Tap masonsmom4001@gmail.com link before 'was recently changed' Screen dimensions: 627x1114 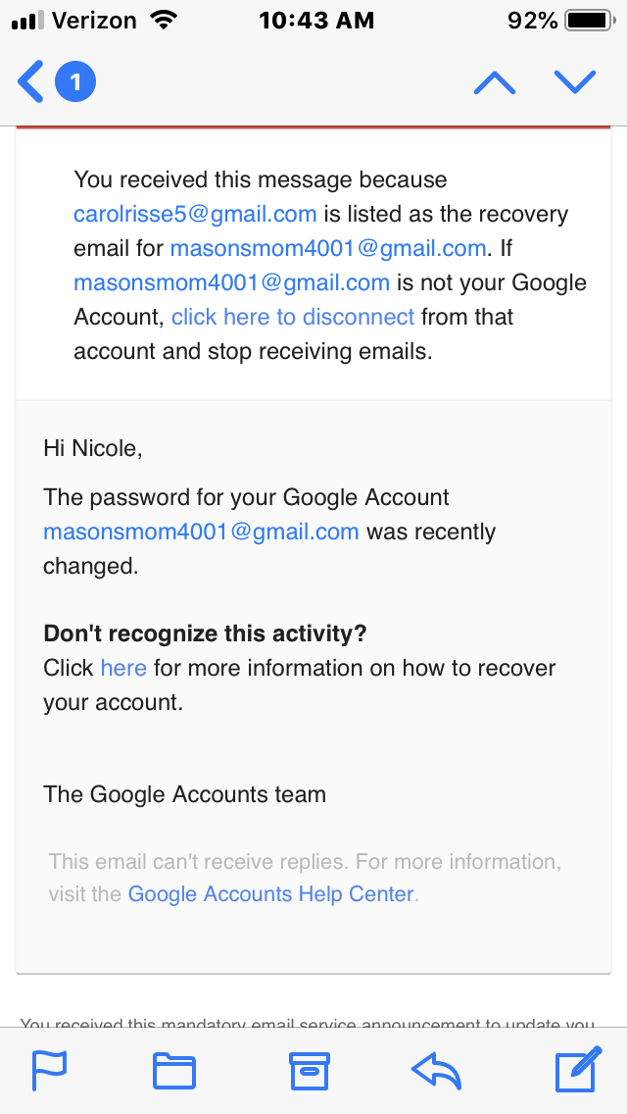click(201, 532)
